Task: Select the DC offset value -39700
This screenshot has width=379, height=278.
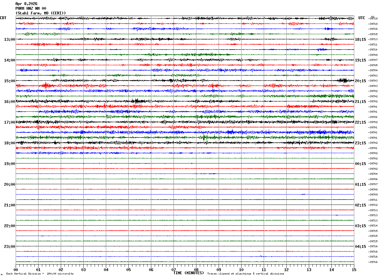Action: tap(373, 117)
